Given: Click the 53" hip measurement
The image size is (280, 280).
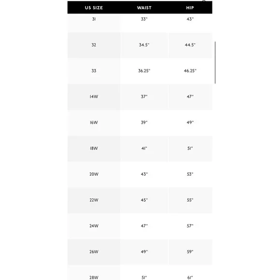Looking at the screenshot, I should (x=190, y=174).
